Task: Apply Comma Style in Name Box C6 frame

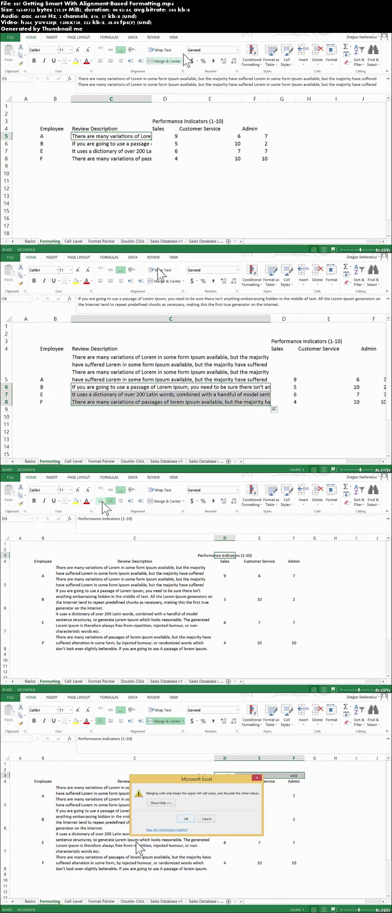Action: (213, 281)
